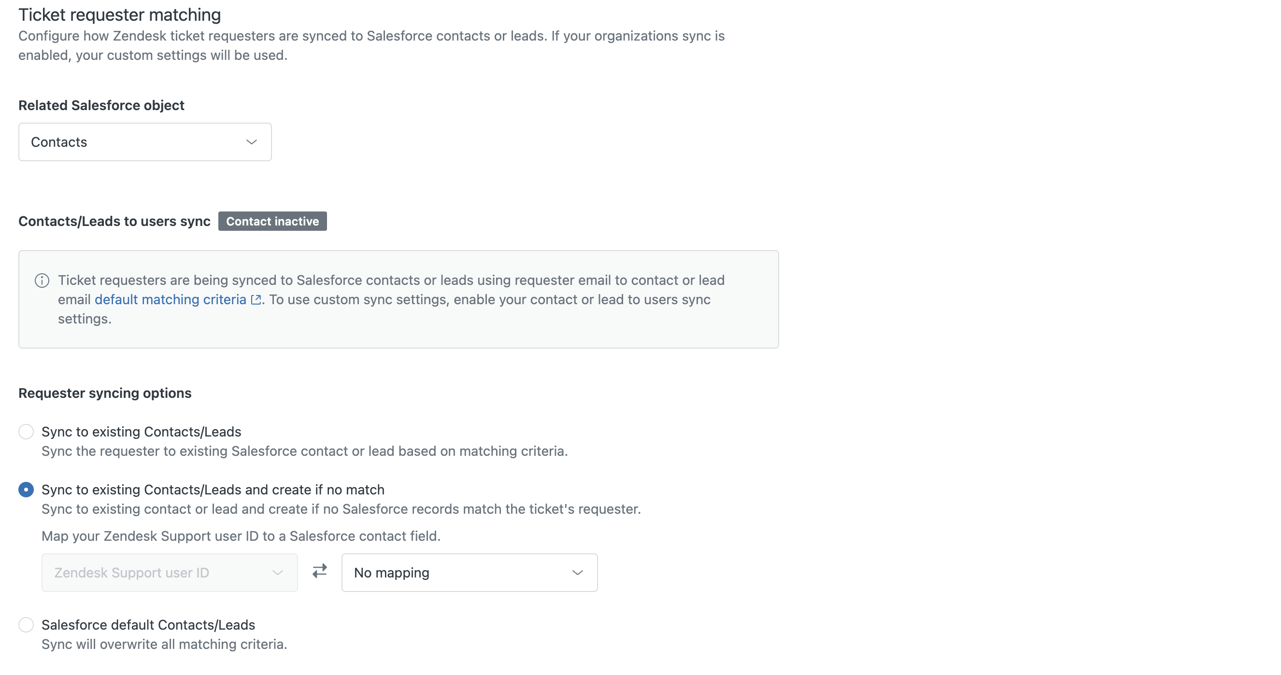The image size is (1281, 675).
Task: Click the Requester syncing options heading
Action: tap(105, 393)
